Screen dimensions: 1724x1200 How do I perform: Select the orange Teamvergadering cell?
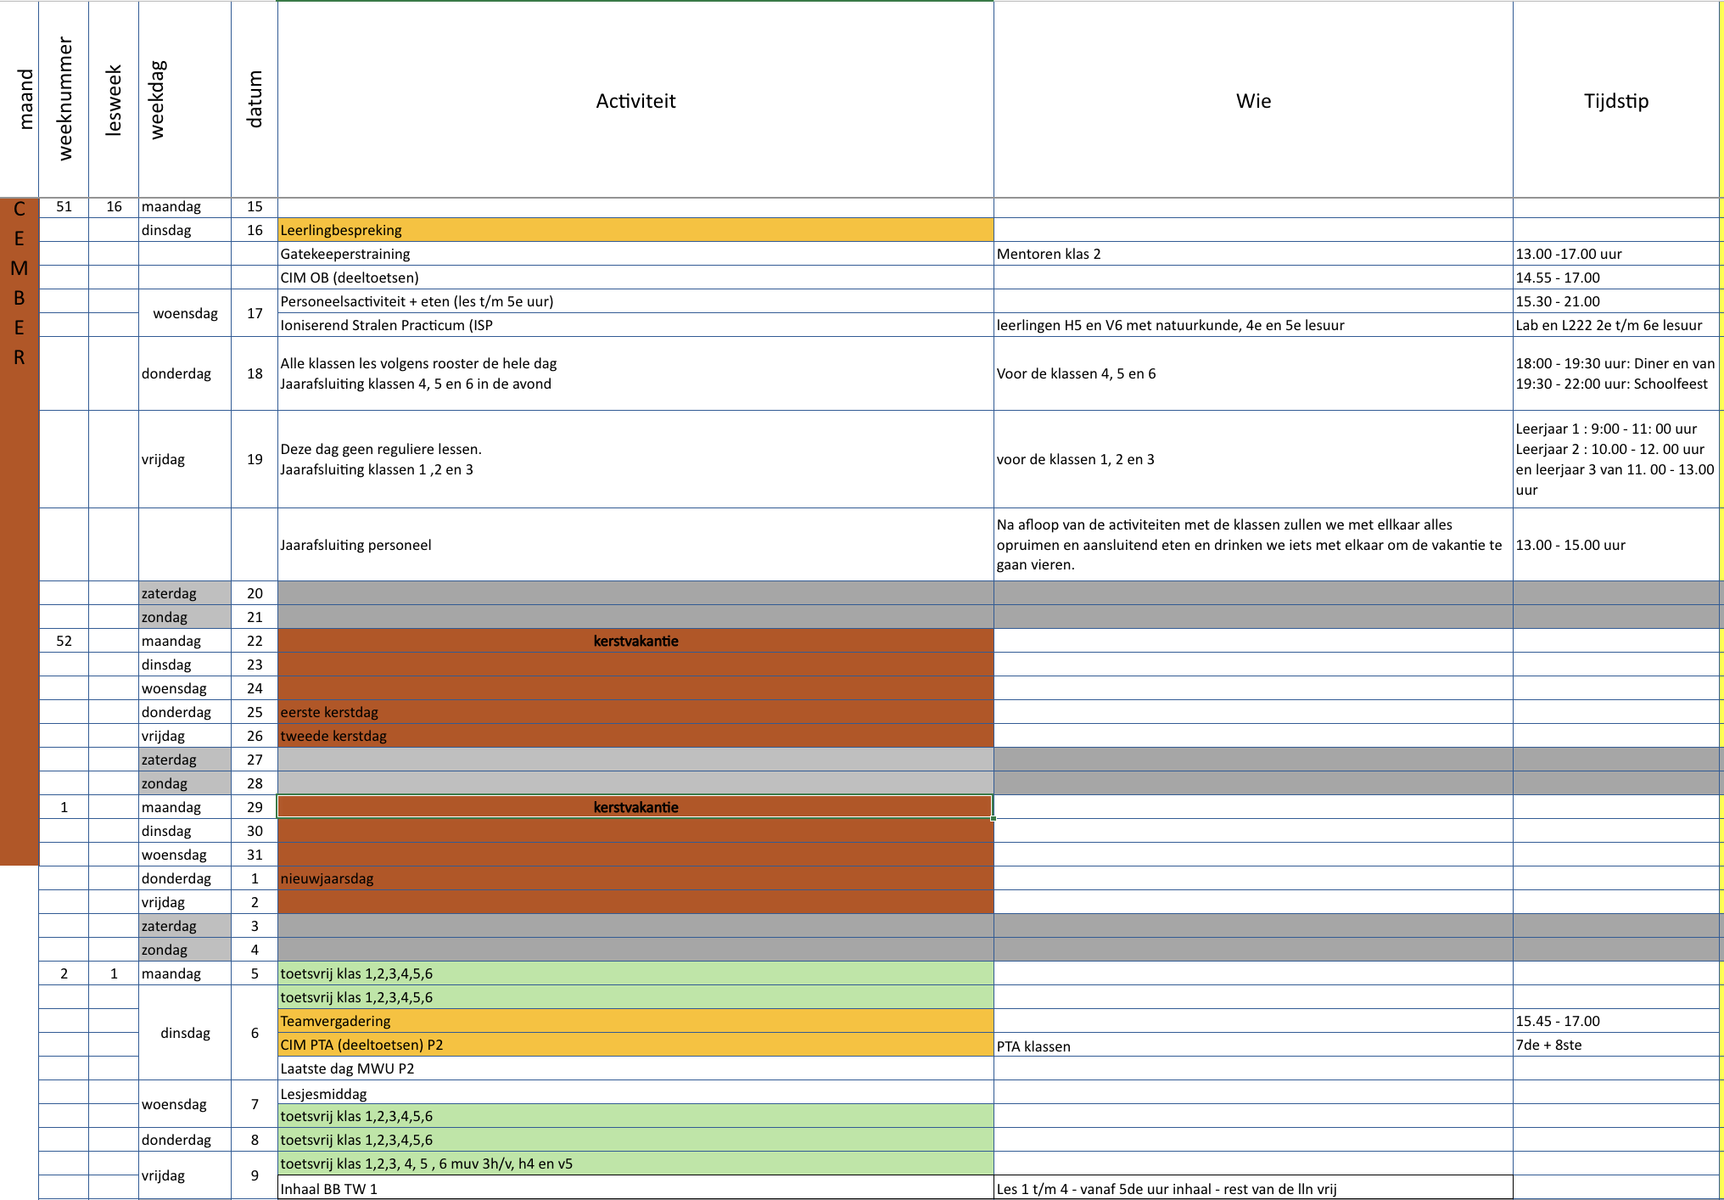pos(635,1021)
